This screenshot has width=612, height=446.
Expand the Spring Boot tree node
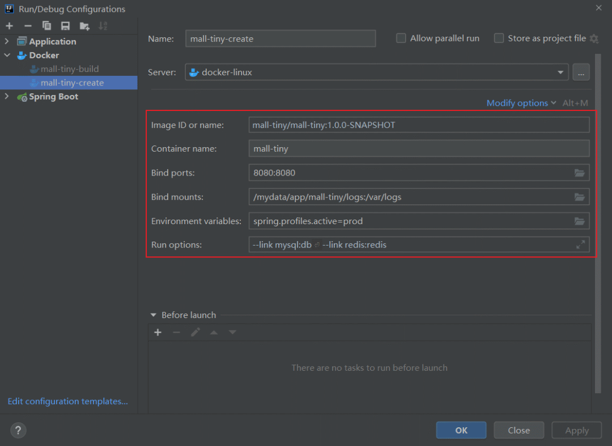tap(7, 96)
